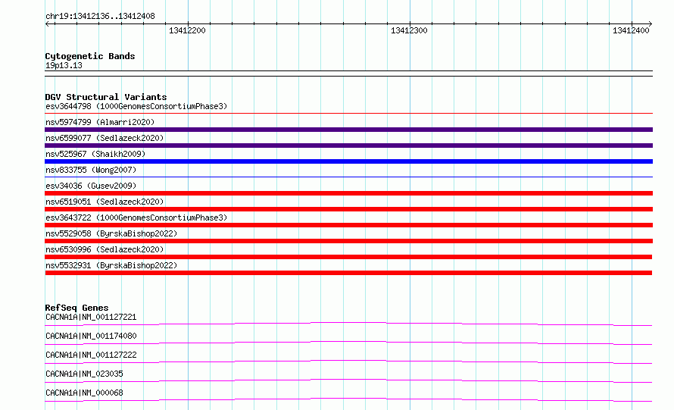Image resolution: width=674 pixels, height=410 pixels.
Task: Select variant nsv5532931 (ByrskaBishop2022) label
Action: point(111,265)
